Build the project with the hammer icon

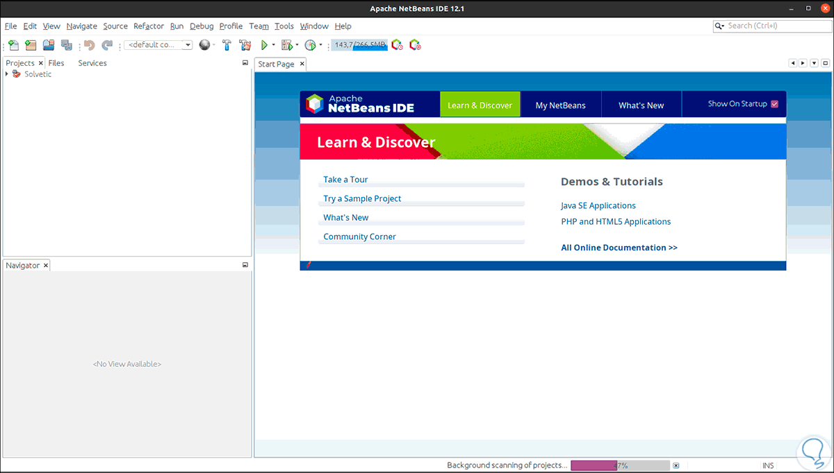coord(227,44)
